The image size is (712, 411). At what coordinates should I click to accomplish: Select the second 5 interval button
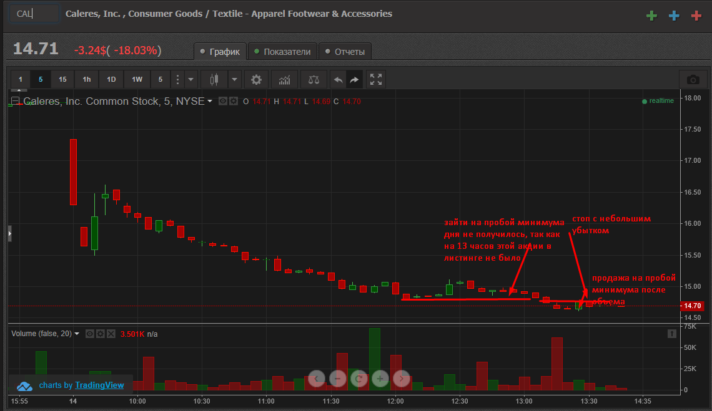click(161, 80)
